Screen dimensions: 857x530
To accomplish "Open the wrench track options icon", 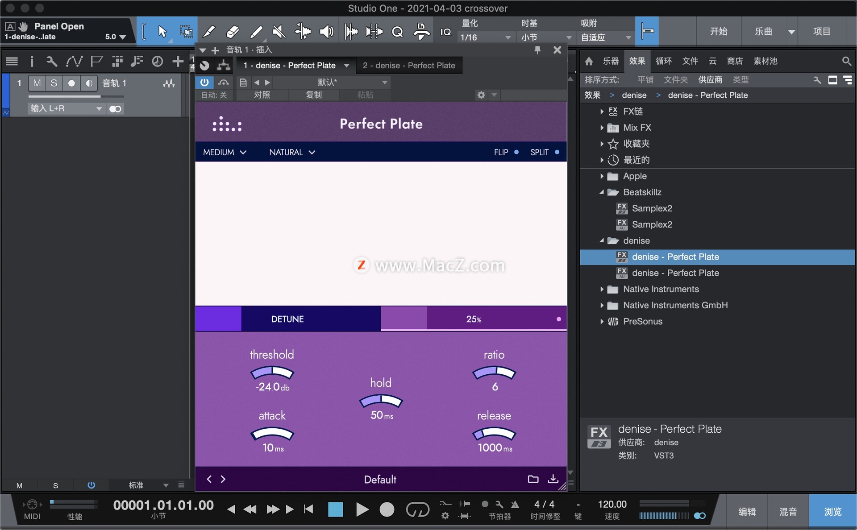I will (x=52, y=61).
